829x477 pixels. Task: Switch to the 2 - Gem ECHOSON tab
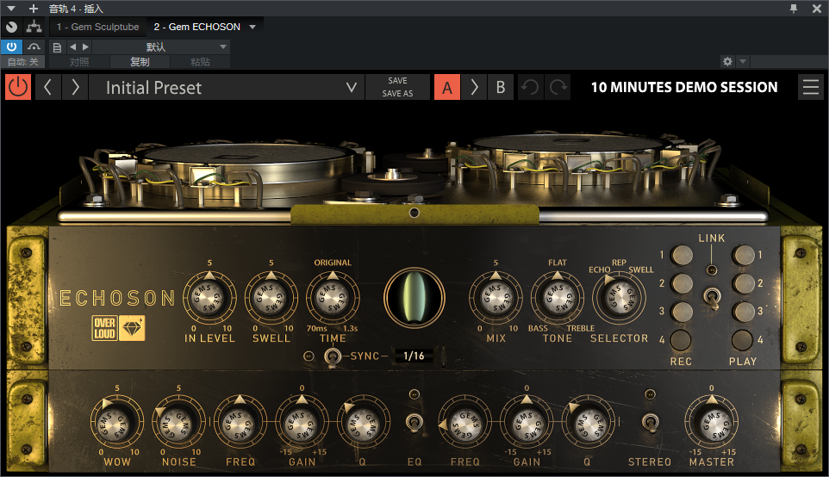[196, 27]
